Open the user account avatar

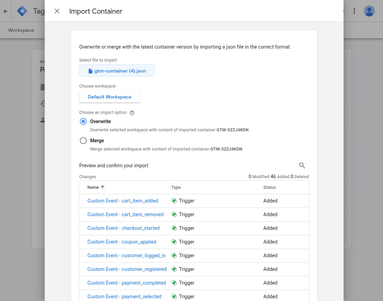click(369, 11)
